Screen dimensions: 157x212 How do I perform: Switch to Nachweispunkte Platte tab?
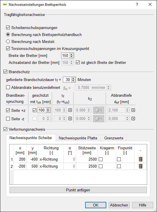[78, 138]
